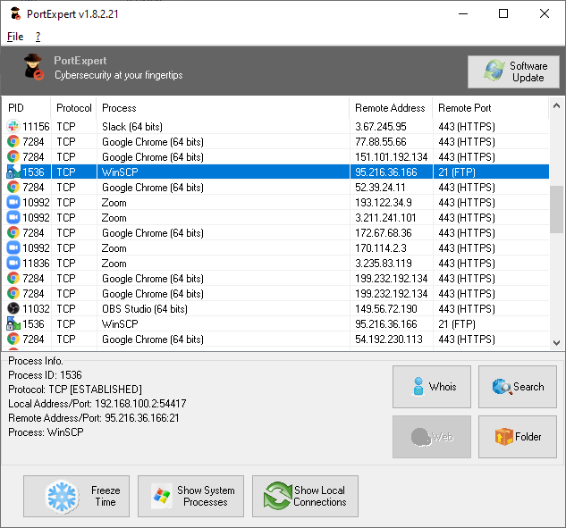
Task: Minimize the PortExpert window
Action: coord(463,13)
